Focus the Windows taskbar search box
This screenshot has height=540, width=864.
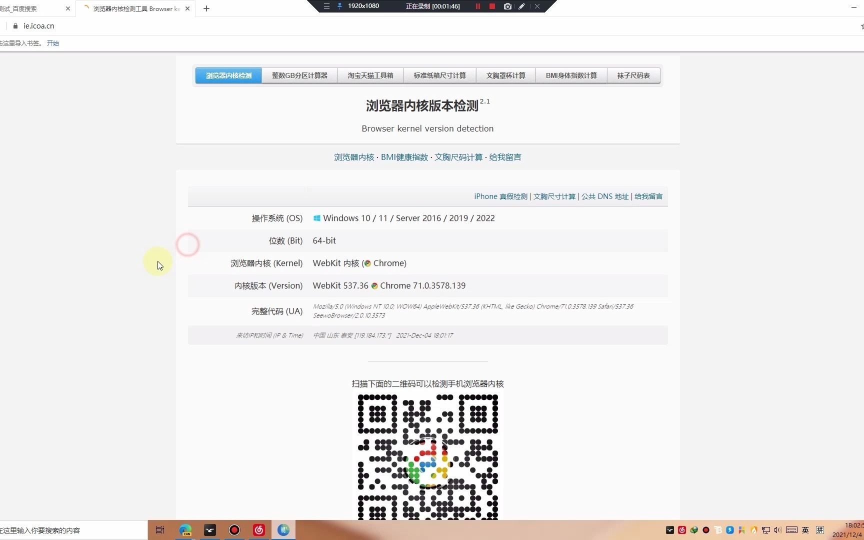73,530
